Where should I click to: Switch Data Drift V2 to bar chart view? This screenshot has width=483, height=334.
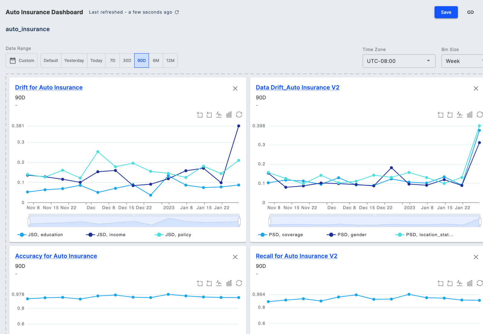(470, 115)
